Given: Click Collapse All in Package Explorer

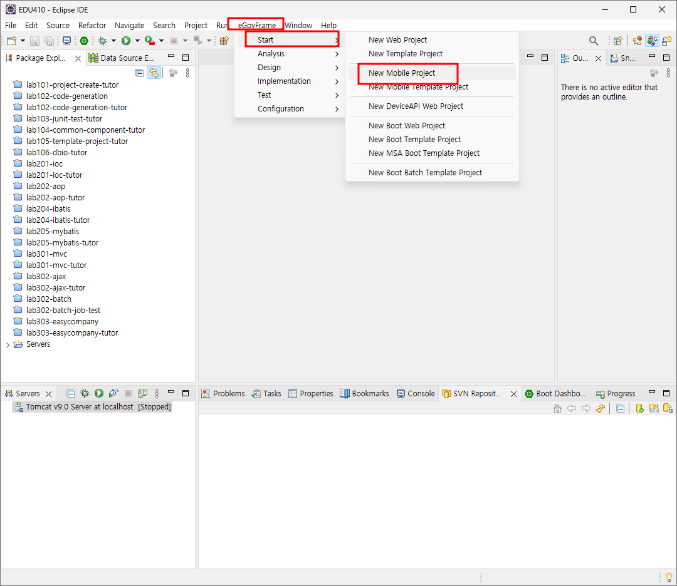Looking at the screenshot, I should [139, 73].
